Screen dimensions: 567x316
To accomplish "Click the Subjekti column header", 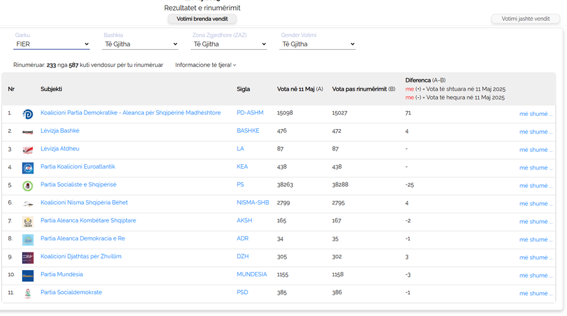I will pos(52,89).
